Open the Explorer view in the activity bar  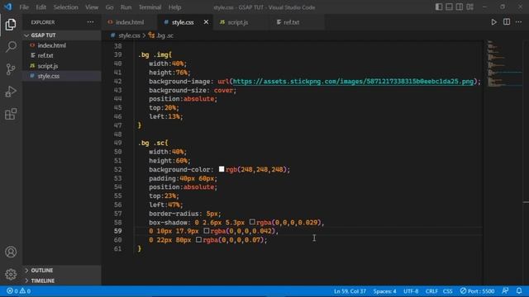11,25
